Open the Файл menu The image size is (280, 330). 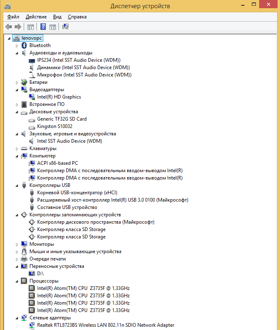pos(13,17)
